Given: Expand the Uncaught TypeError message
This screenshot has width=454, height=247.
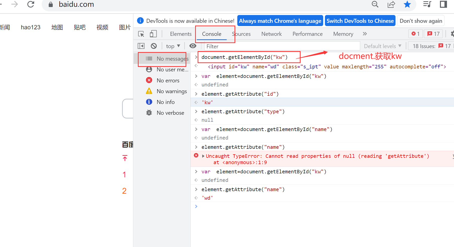Looking at the screenshot, I should coord(203,156).
